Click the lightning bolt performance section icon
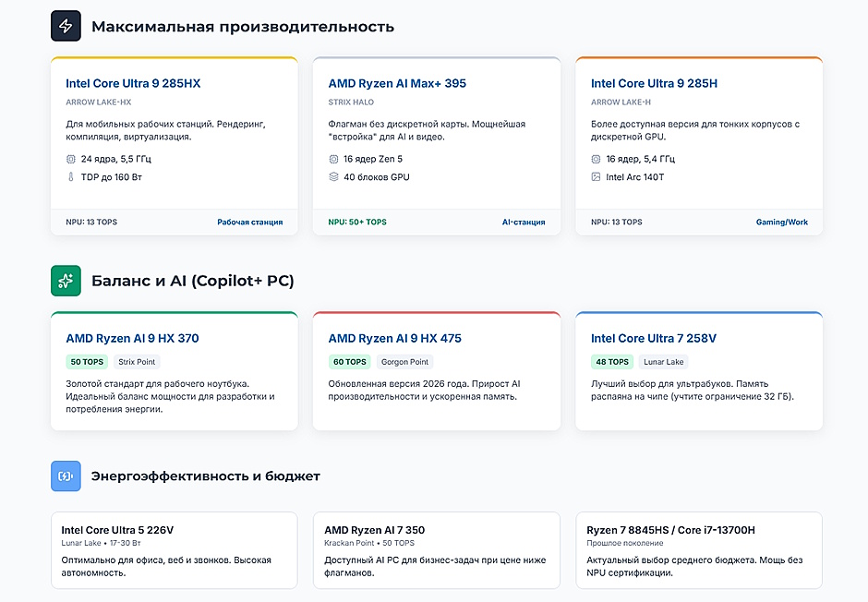Screen dimensions: 868x602 tap(66, 26)
